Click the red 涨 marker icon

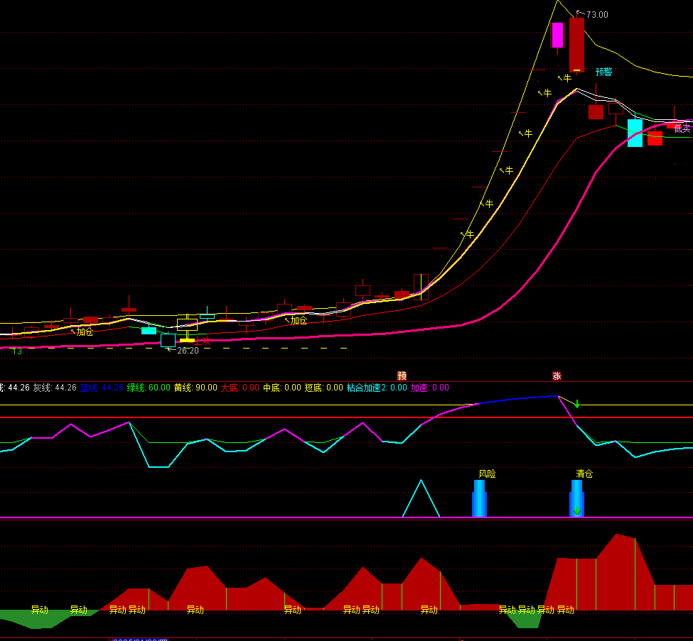(x=557, y=376)
